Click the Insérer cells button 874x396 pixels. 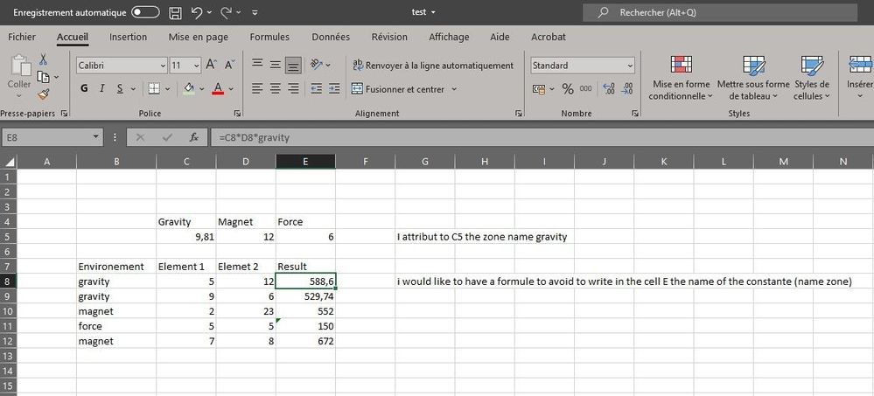859,79
